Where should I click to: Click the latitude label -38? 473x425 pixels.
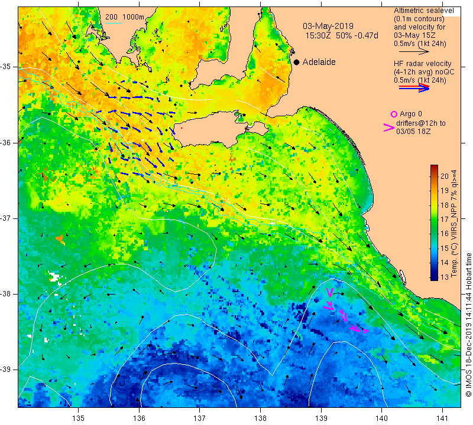tap(5, 294)
